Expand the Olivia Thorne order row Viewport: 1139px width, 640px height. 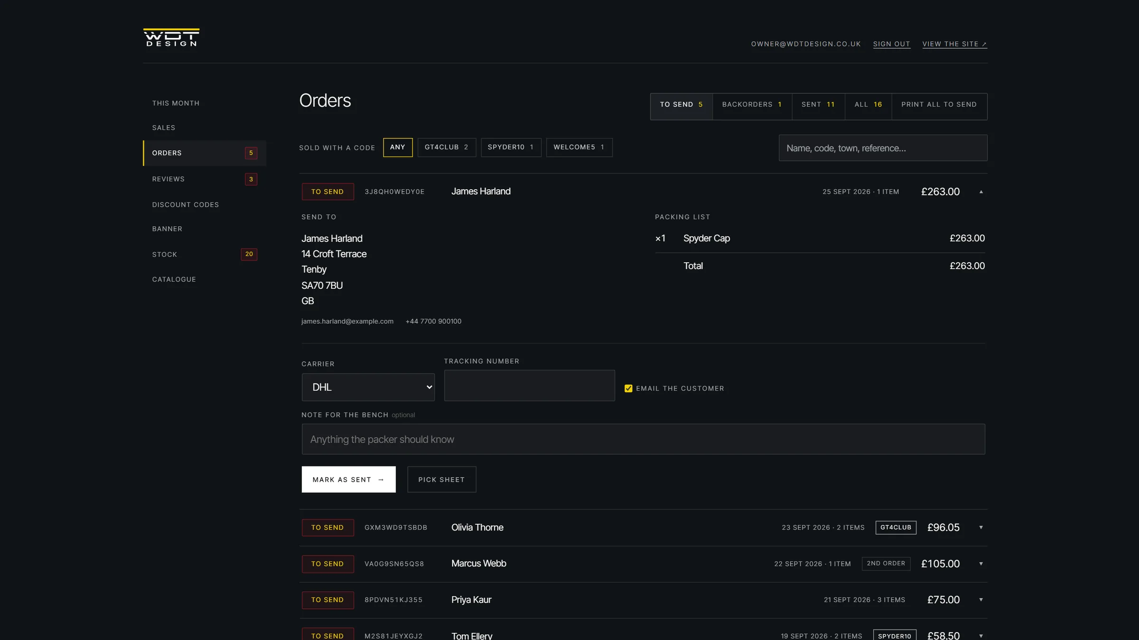(x=643, y=528)
